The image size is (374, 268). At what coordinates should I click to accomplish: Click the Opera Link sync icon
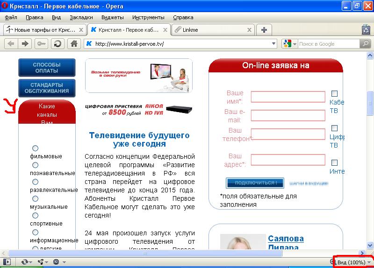24,262
